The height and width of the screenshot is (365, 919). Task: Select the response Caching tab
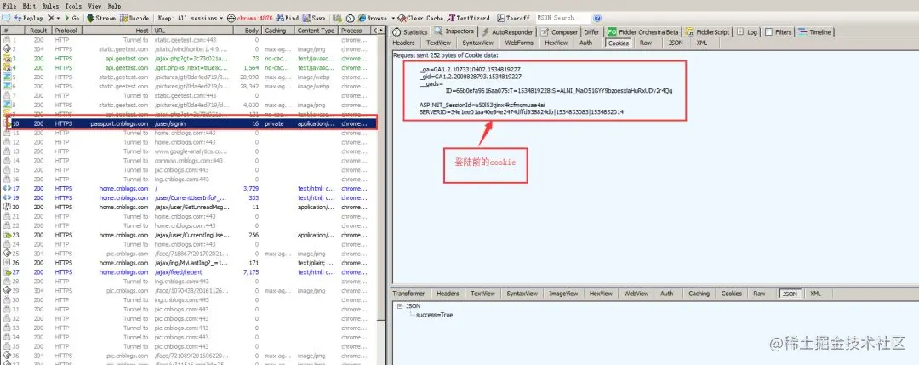point(699,294)
